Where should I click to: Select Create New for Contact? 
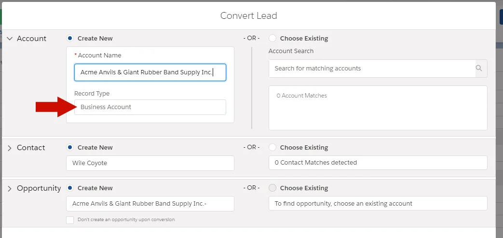[x=70, y=147]
